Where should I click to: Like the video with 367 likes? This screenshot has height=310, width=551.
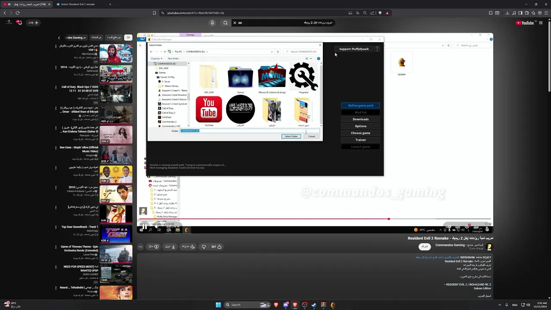pyautogui.click(x=216, y=247)
